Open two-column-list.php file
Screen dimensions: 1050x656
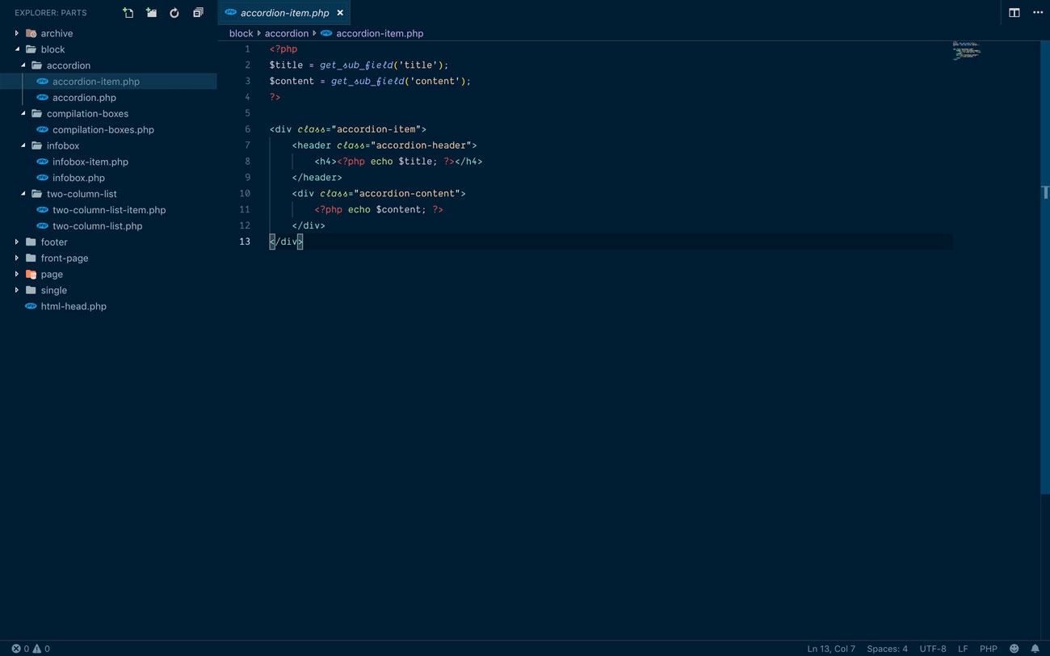[108, 226]
